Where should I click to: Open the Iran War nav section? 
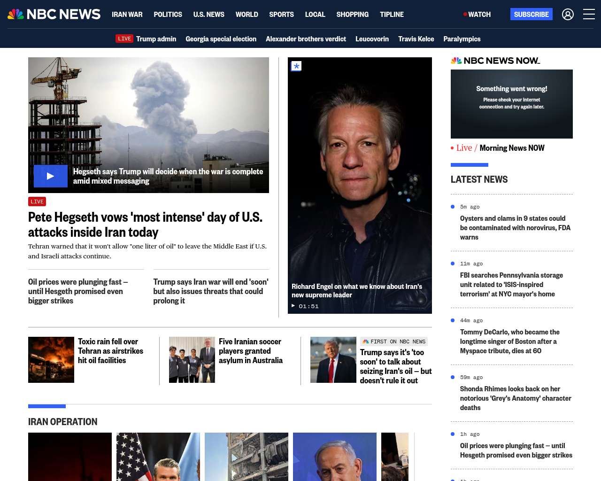[127, 15]
